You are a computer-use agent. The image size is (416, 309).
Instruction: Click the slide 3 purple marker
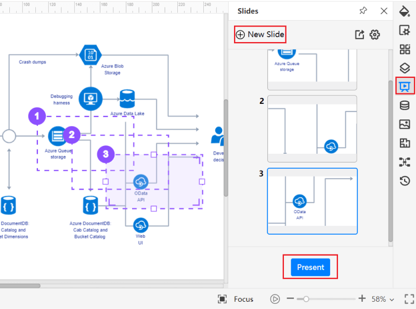tap(106, 154)
